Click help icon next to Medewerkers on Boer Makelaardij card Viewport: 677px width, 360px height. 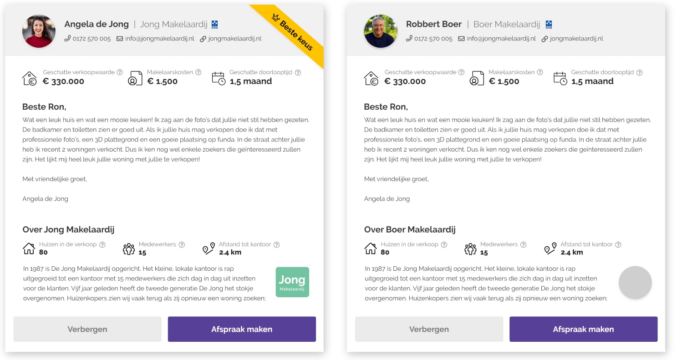pos(524,244)
